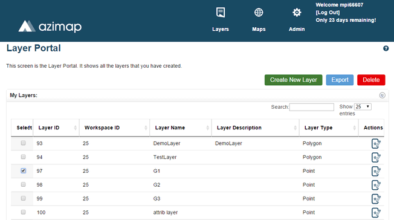Check the checkbox for layer 93

[23, 143]
